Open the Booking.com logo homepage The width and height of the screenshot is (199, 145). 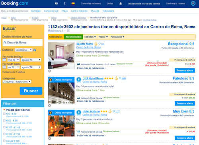click(x=15, y=3)
